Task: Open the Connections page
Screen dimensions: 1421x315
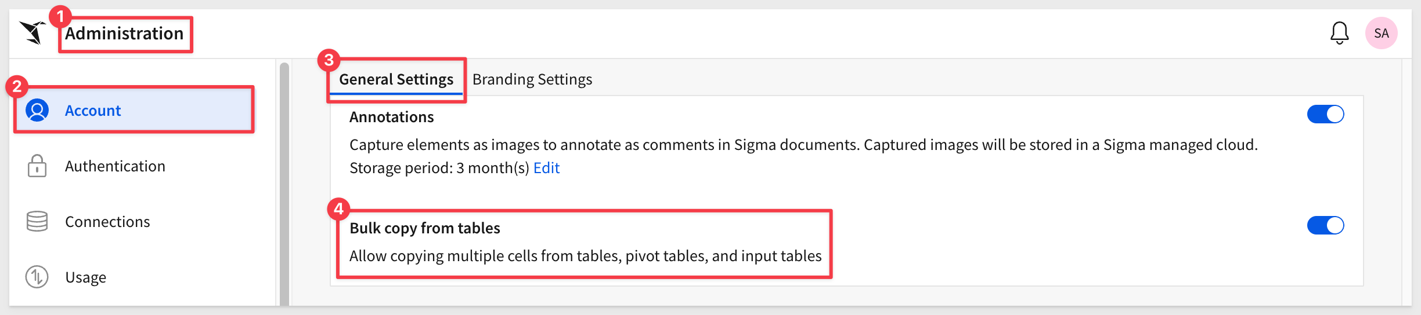Action: [x=107, y=222]
